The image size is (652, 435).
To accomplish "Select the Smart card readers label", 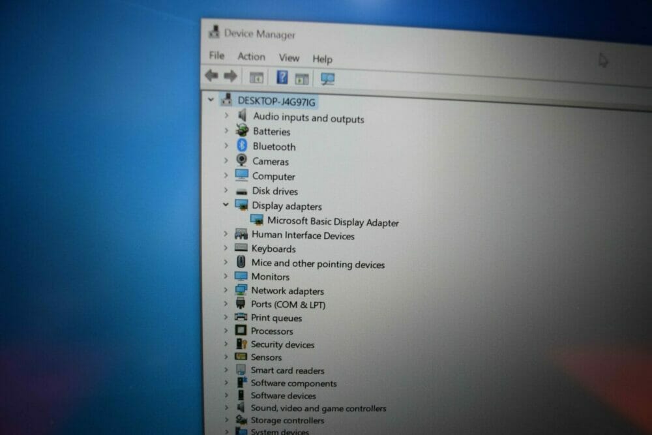I will (x=288, y=370).
